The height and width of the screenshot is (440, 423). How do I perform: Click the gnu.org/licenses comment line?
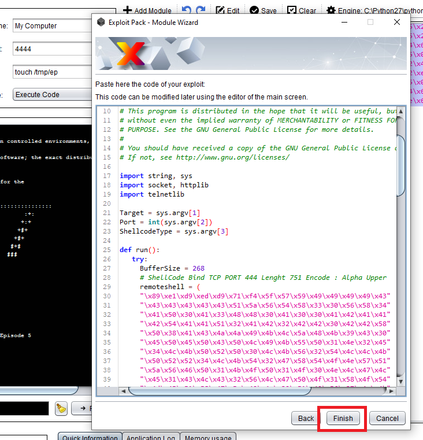click(x=205, y=157)
